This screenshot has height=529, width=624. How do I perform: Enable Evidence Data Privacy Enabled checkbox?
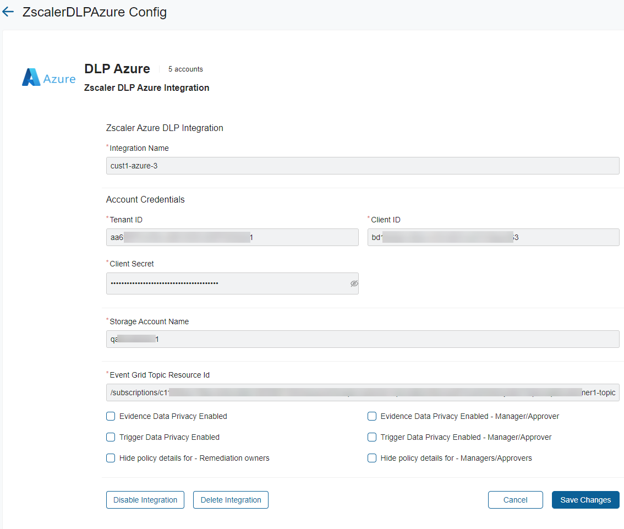[x=111, y=416]
